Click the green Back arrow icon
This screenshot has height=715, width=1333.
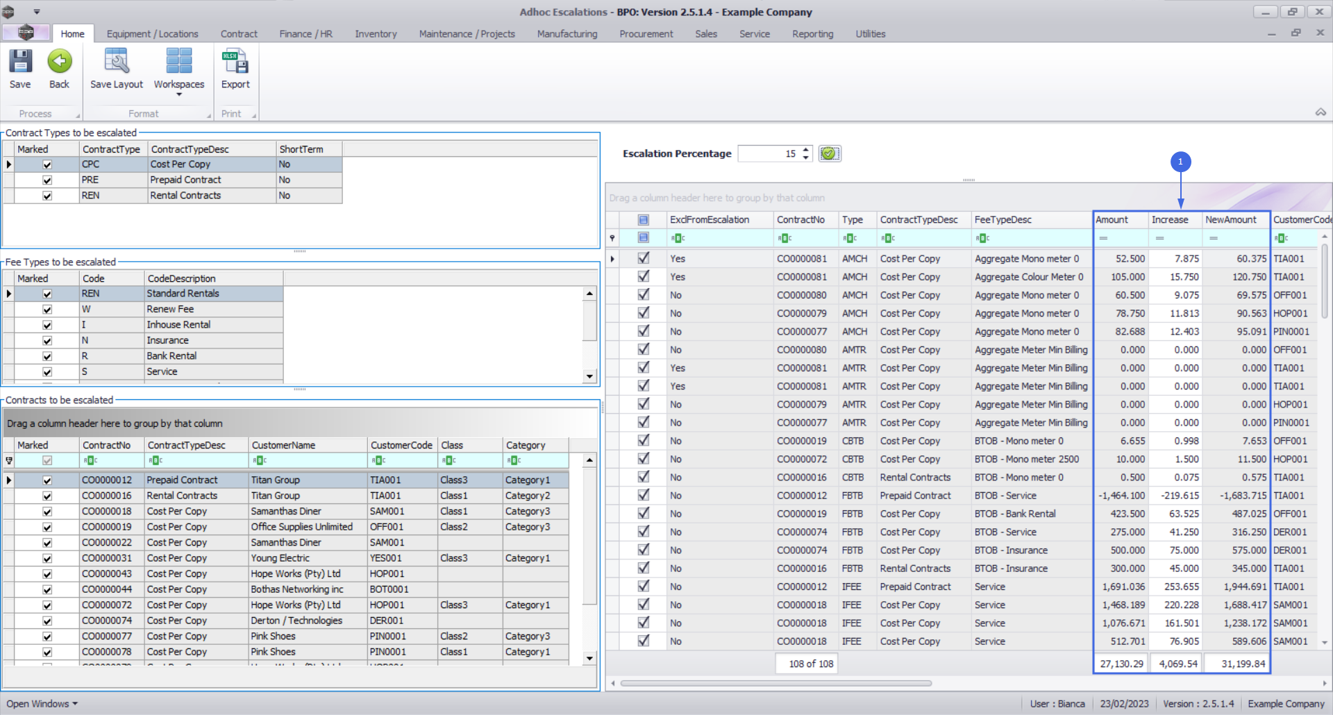[x=59, y=62]
